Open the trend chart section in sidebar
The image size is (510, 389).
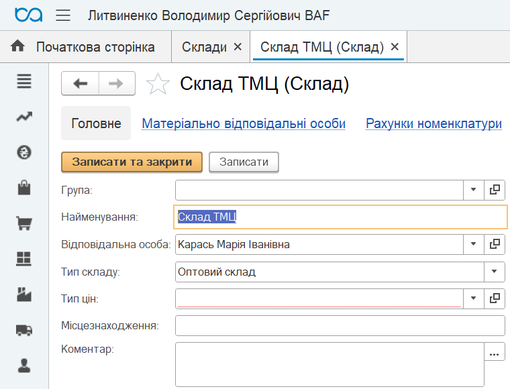point(24,117)
